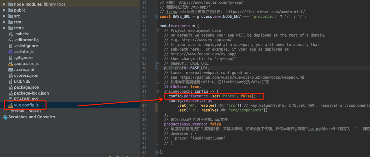Click 'config.performance' on line 32

pos(188,96)
